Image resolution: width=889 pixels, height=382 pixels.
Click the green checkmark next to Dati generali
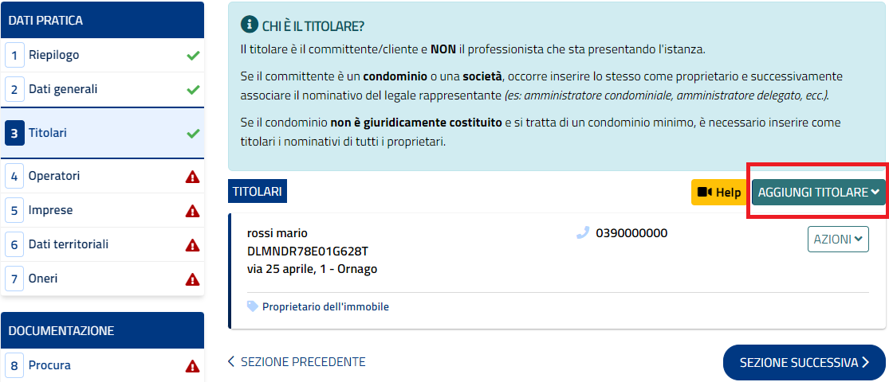(192, 90)
